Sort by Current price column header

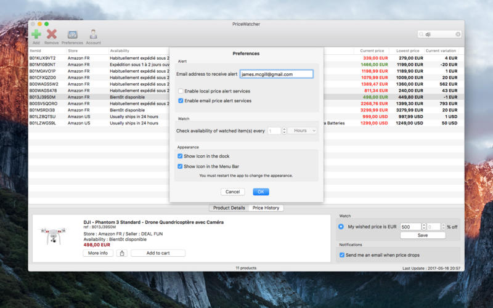click(372, 51)
